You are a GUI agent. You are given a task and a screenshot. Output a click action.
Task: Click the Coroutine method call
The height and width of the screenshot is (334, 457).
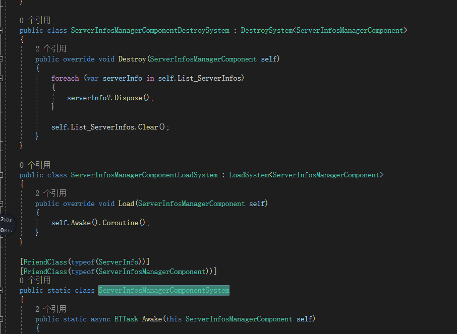[x=120, y=223]
